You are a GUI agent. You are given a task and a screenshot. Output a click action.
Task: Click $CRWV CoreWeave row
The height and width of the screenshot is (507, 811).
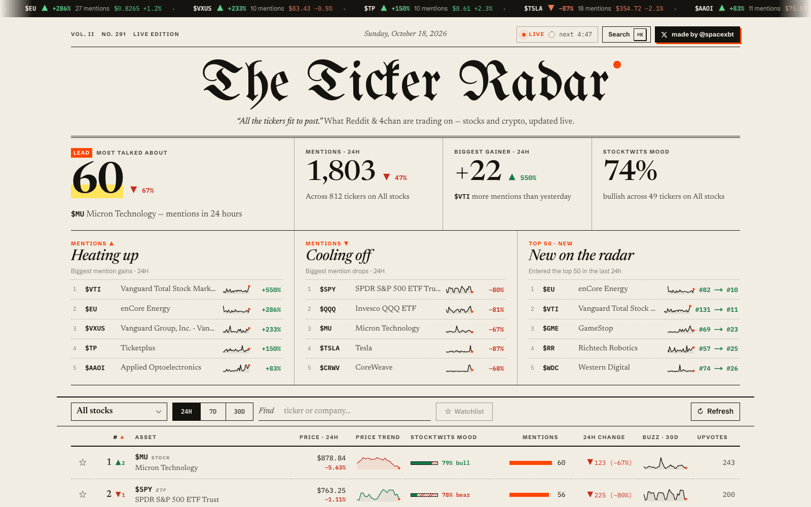pos(405,368)
